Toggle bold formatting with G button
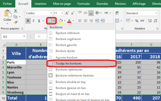 point(28,21)
